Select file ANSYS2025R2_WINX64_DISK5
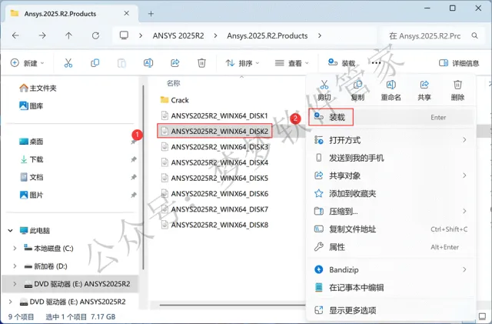492x324 pixels. [214, 179]
